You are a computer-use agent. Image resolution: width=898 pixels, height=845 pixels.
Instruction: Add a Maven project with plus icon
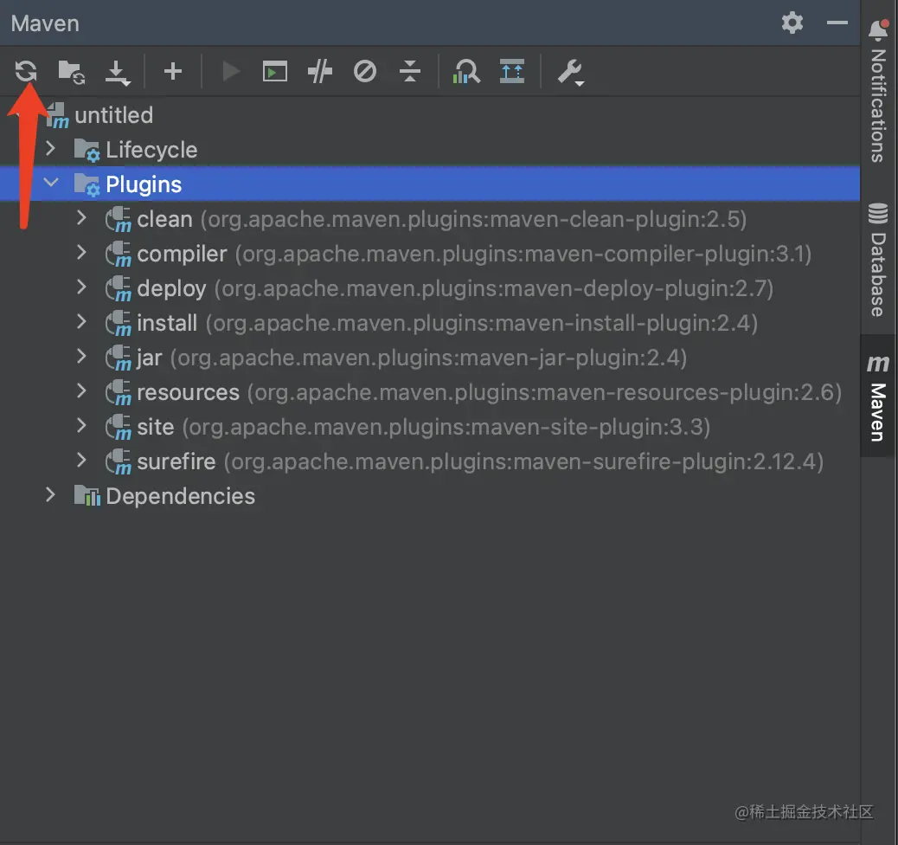coord(172,72)
